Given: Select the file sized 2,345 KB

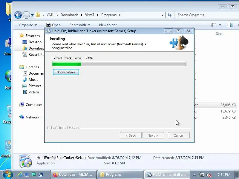Looking at the screenshot, I should [216, 118].
